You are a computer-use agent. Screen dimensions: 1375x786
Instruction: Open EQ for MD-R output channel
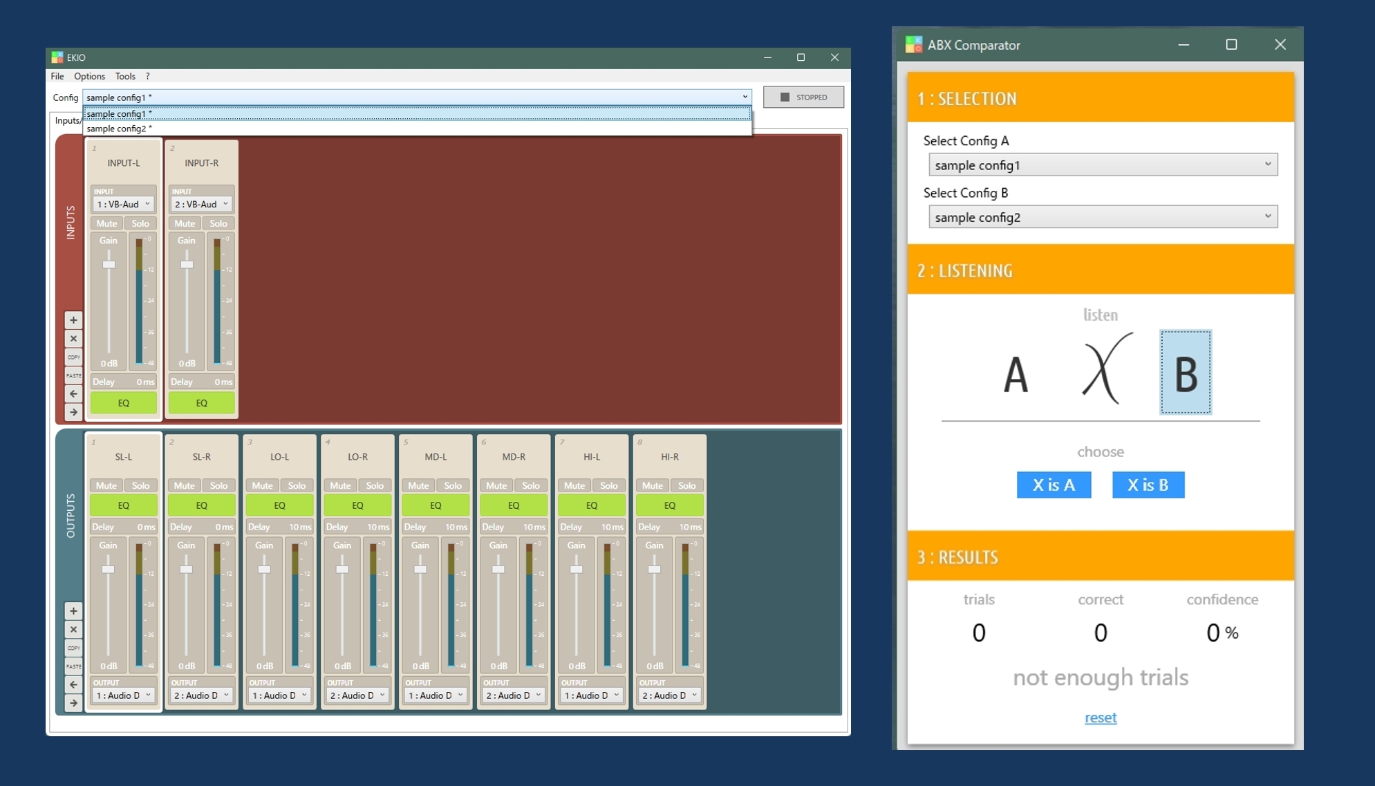click(514, 505)
